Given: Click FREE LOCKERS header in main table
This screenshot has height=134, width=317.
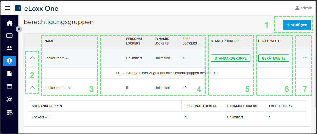Looking at the screenshot, I should (x=190, y=41).
